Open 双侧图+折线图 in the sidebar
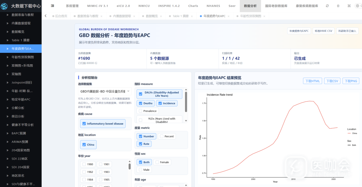This screenshot has width=362, height=187. pos(22,66)
